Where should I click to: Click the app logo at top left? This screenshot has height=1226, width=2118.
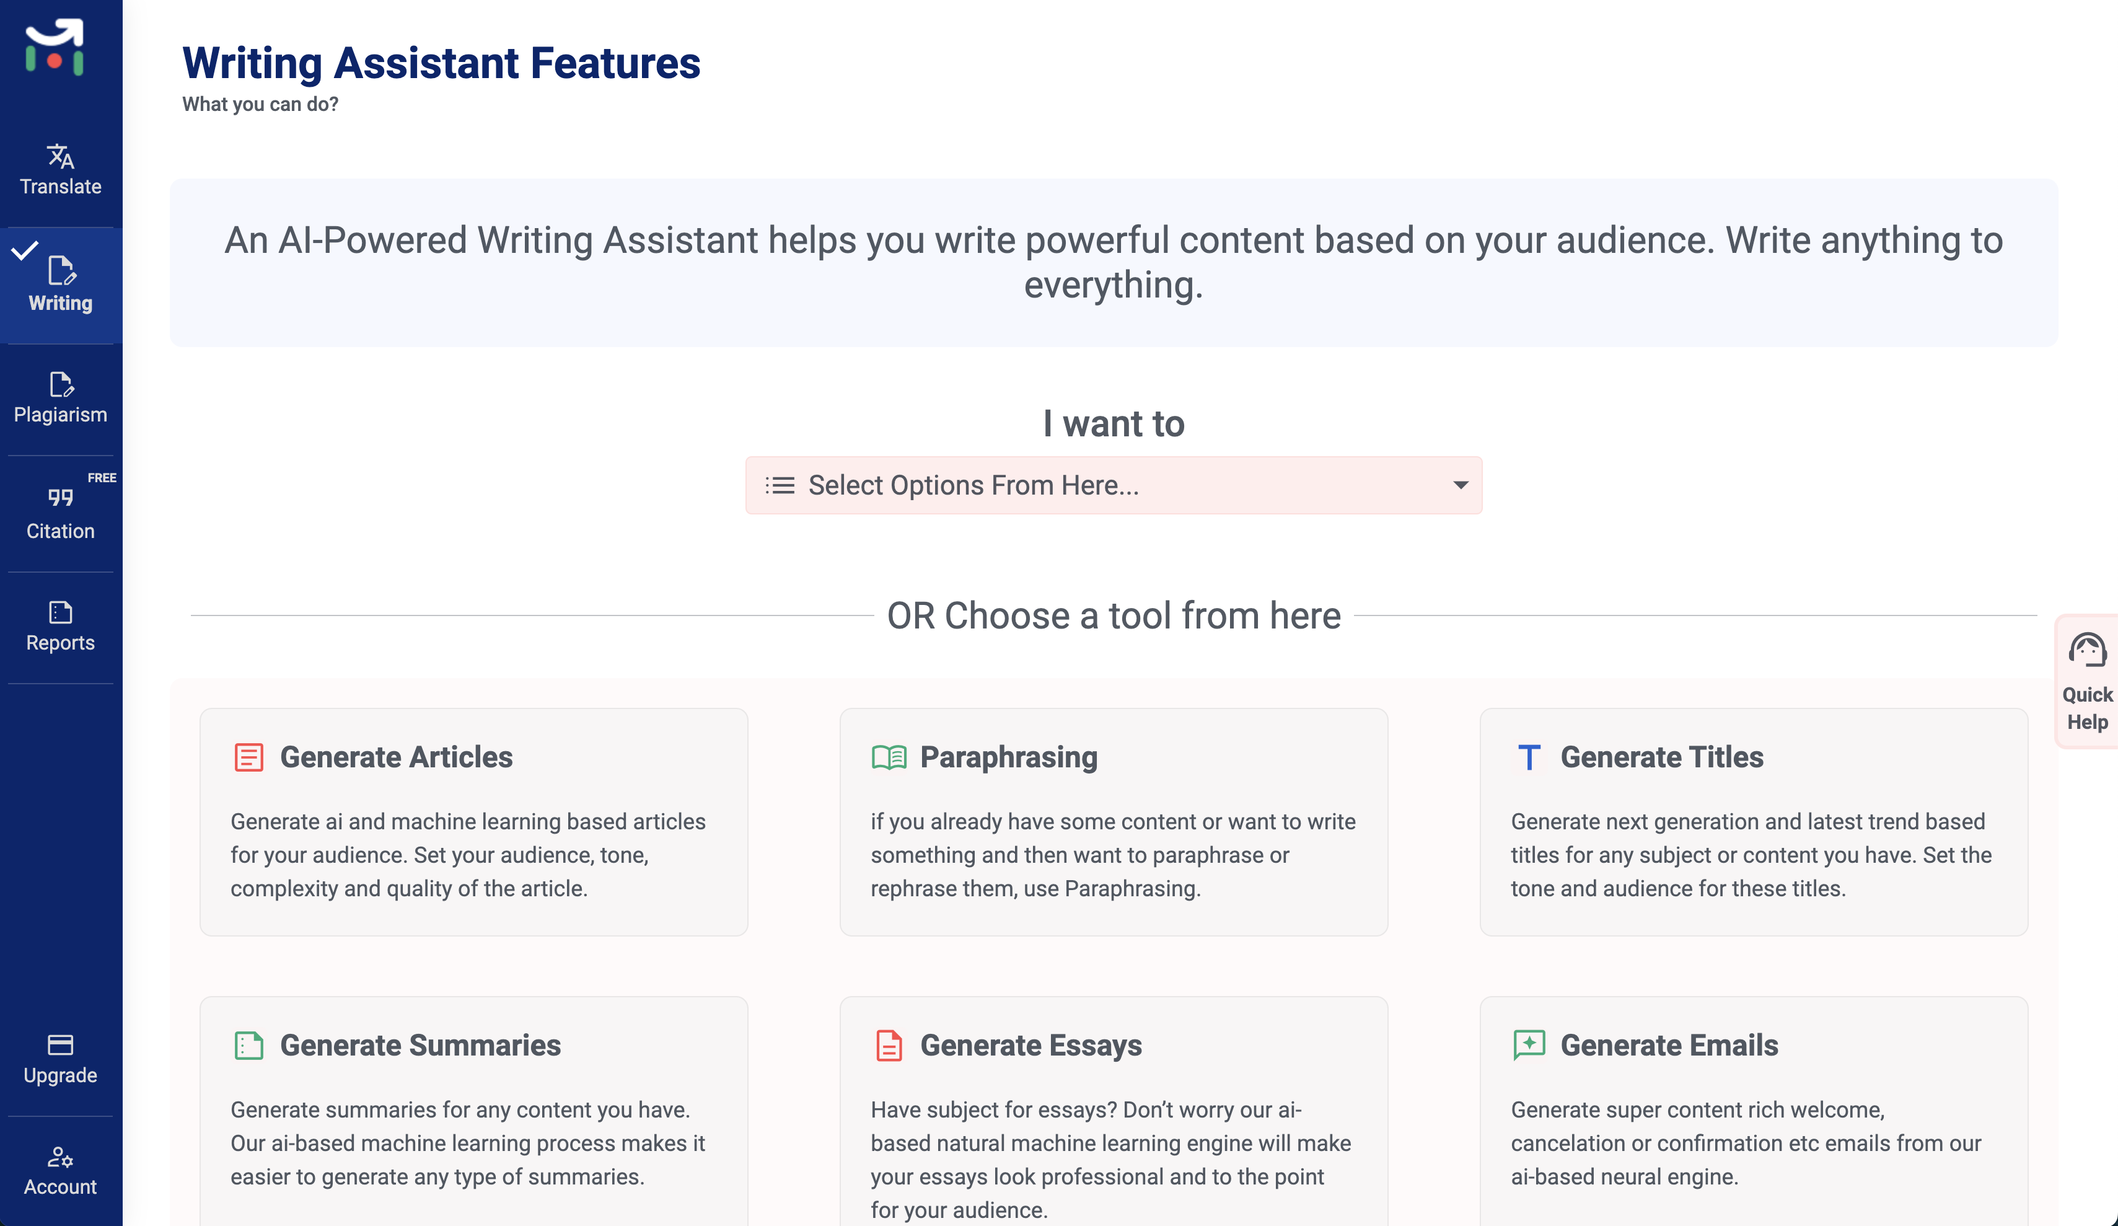tap(54, 46)
